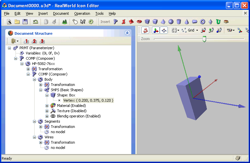Click the blue vertex handle on the box

pos(199,77)
